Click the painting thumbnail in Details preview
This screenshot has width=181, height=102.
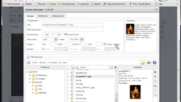pos(135,92)
